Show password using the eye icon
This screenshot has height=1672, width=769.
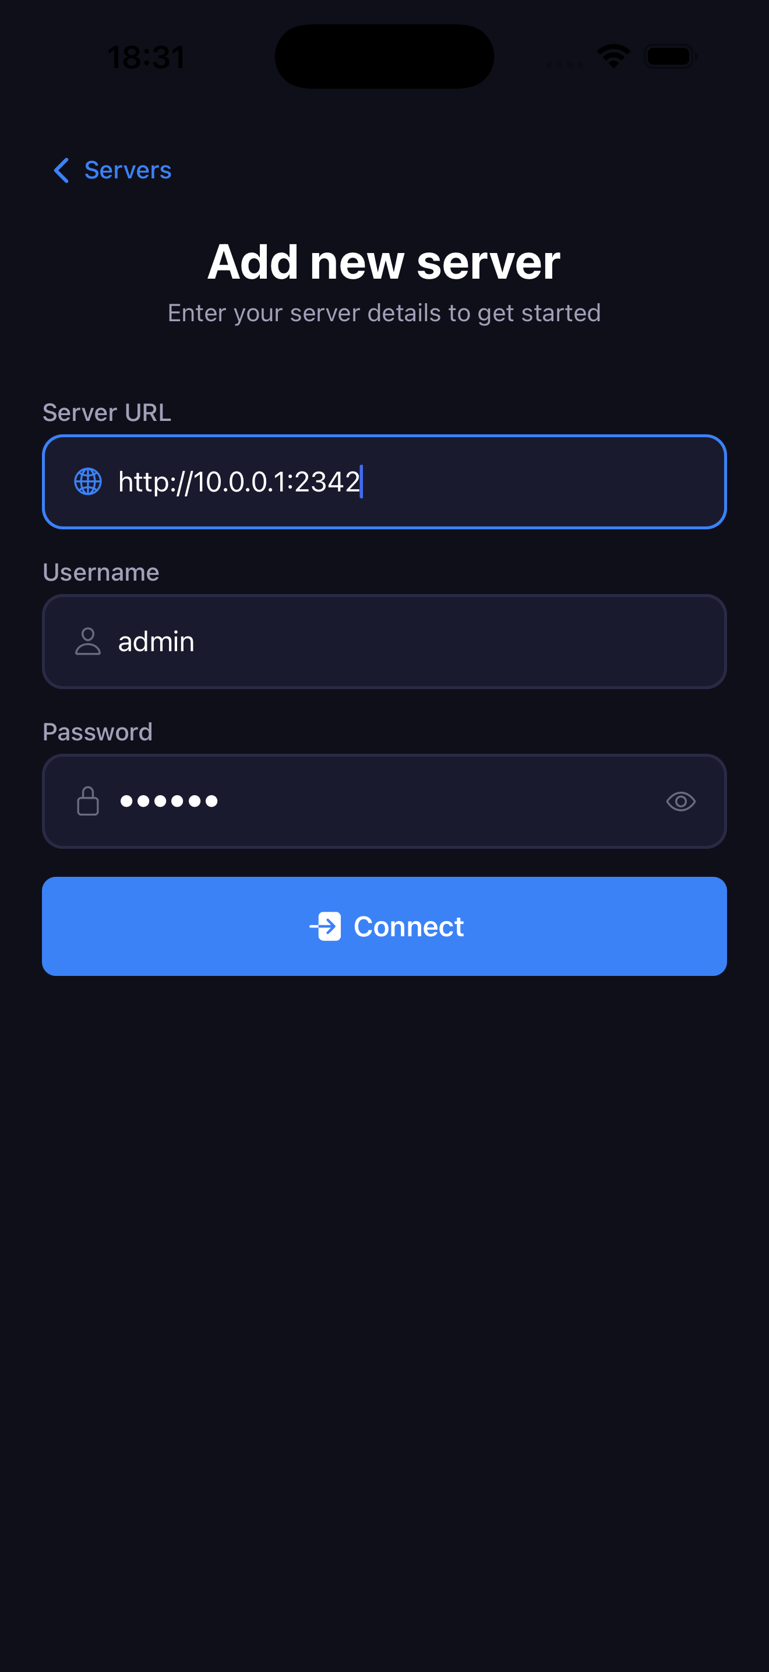[680, 802]
